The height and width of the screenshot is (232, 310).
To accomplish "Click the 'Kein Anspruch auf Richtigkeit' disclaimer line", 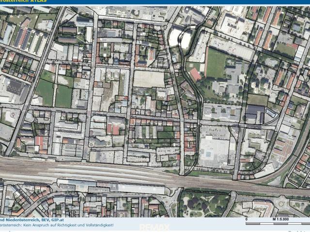I will (x=57, y=225).
